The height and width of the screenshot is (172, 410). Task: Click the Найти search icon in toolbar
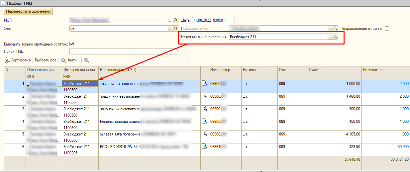63,60
